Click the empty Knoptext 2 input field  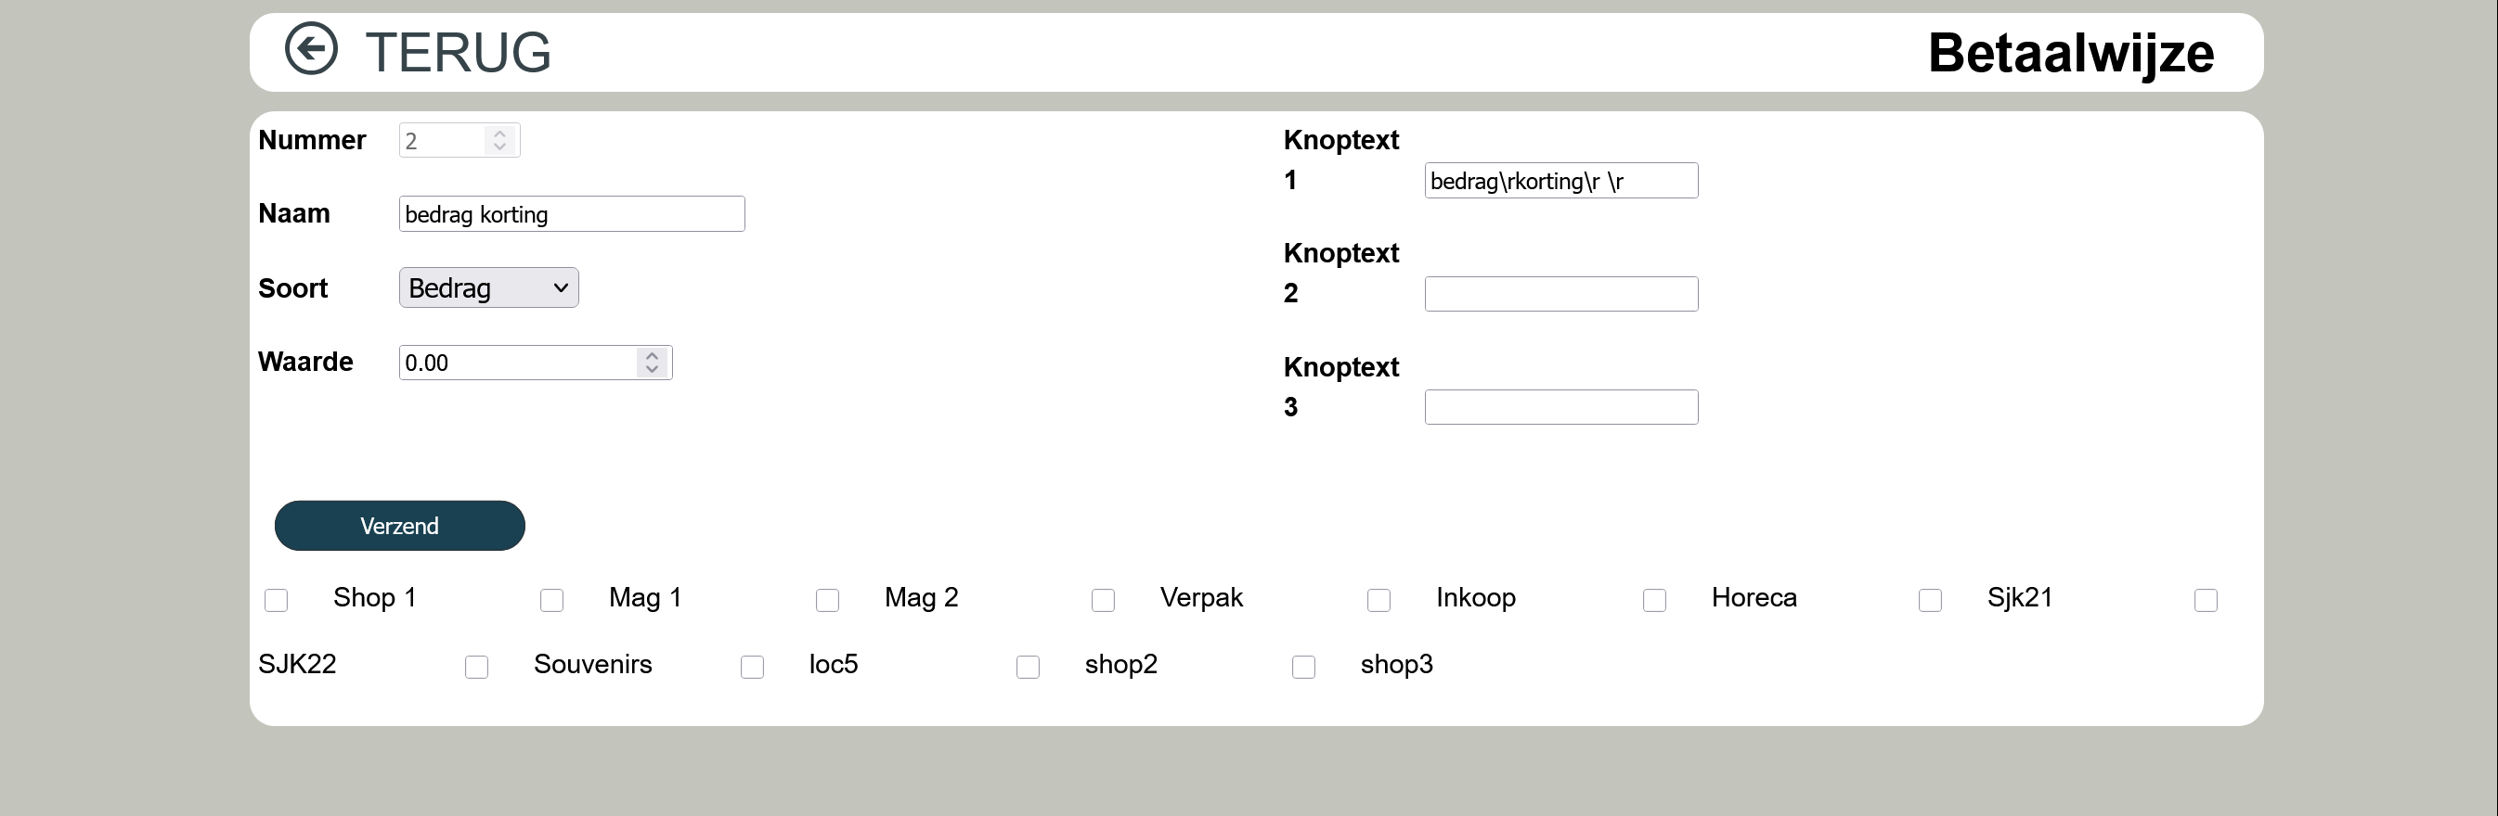click(x=1561, y=294)
